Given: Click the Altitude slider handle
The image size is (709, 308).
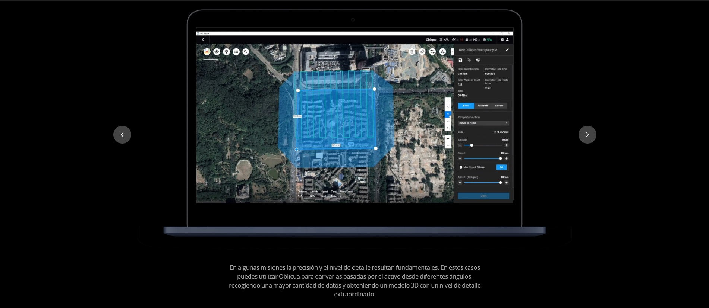Looking at the screenshot, I should point(472,145).
